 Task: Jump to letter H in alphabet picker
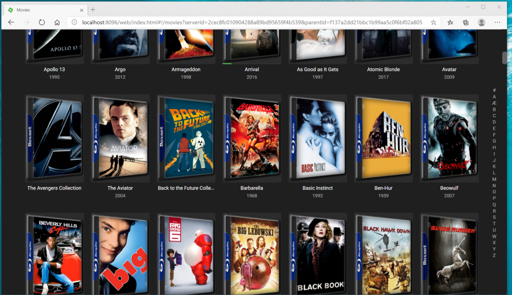point(494,147)
